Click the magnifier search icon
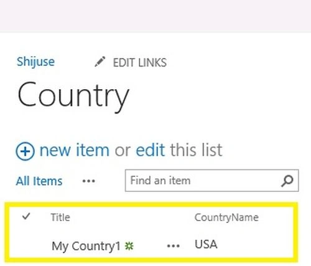311x266 pixels. (x=287, y=181)
